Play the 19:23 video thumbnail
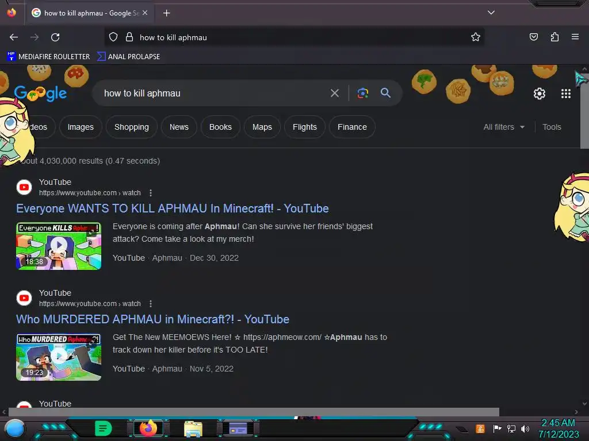The image size is (589, 441). [59, 357]
